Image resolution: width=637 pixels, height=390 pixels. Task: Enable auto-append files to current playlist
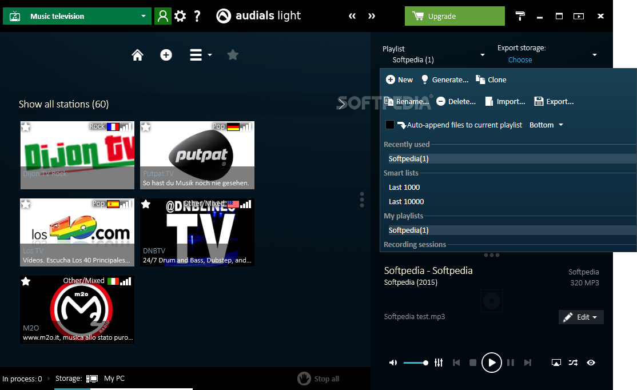pos(390,125)
